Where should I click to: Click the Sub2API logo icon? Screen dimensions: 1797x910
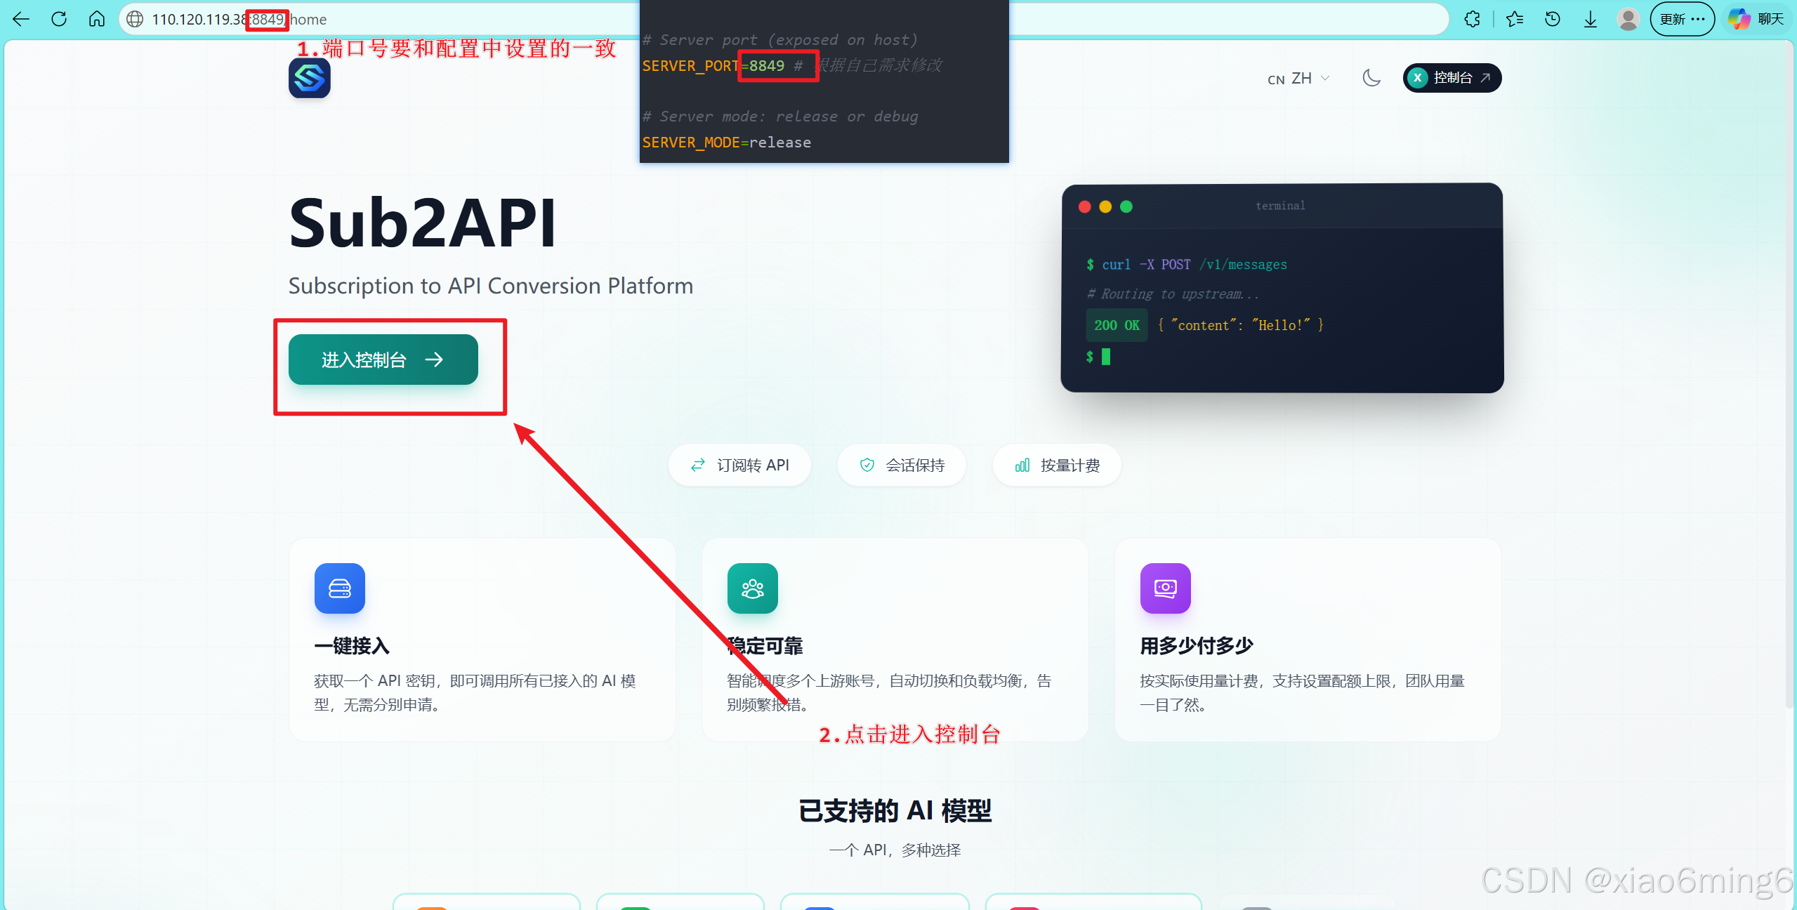(310, 78)
